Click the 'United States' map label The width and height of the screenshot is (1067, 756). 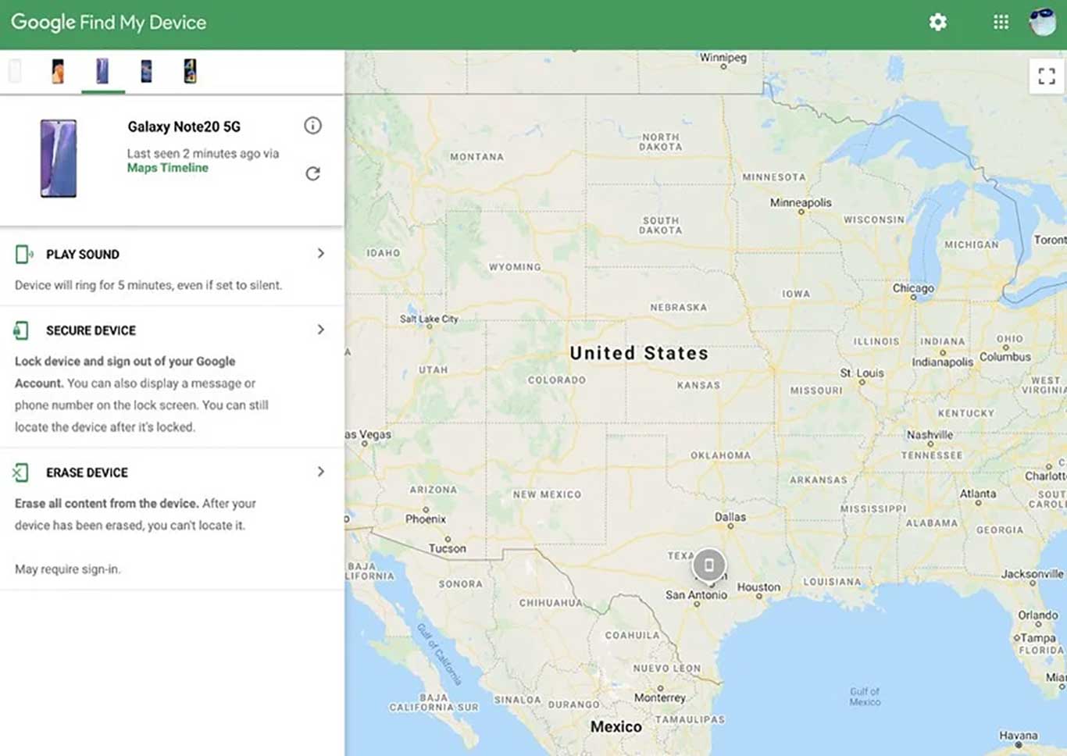pos(639,353)
